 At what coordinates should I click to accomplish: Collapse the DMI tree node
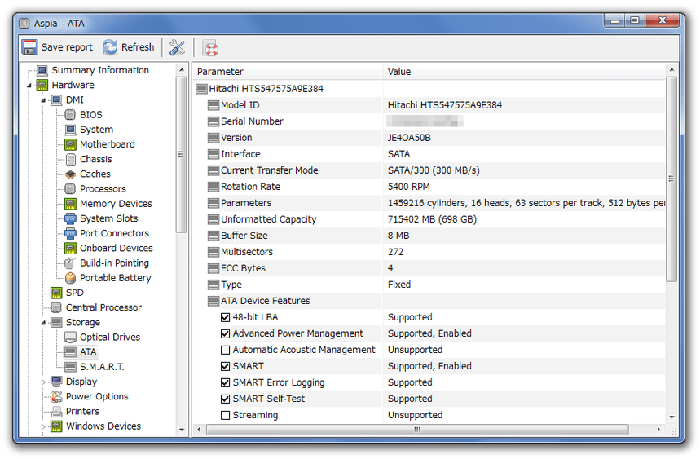(x=43, y=100)
